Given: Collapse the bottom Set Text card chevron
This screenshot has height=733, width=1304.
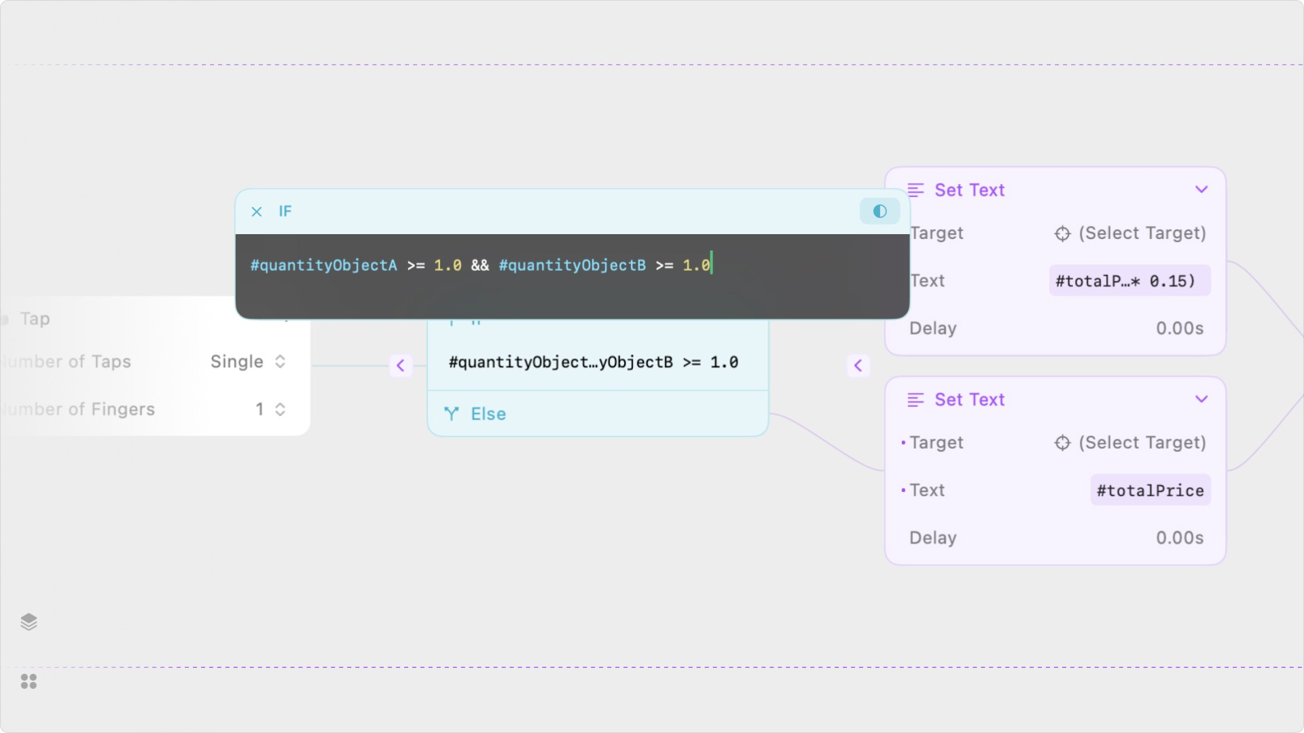Looking at the screenshot, I should 1201,399.
